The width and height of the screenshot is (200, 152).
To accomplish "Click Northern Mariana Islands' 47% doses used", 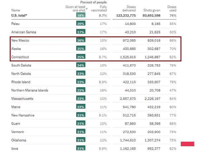I will click(173, 90).
